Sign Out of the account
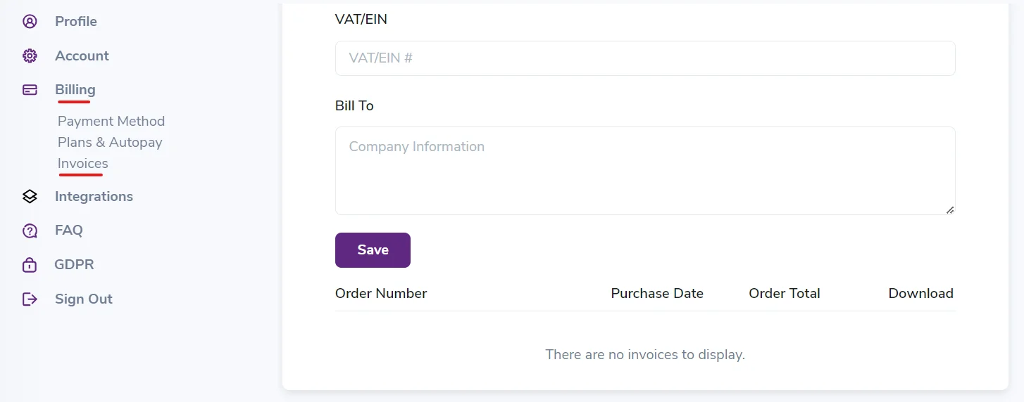The height and width of the screenshot is (402, 1024). 84,299
